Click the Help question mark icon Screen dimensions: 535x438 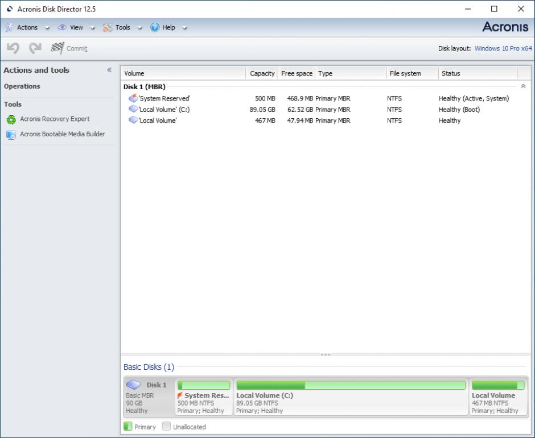[155, 27]
